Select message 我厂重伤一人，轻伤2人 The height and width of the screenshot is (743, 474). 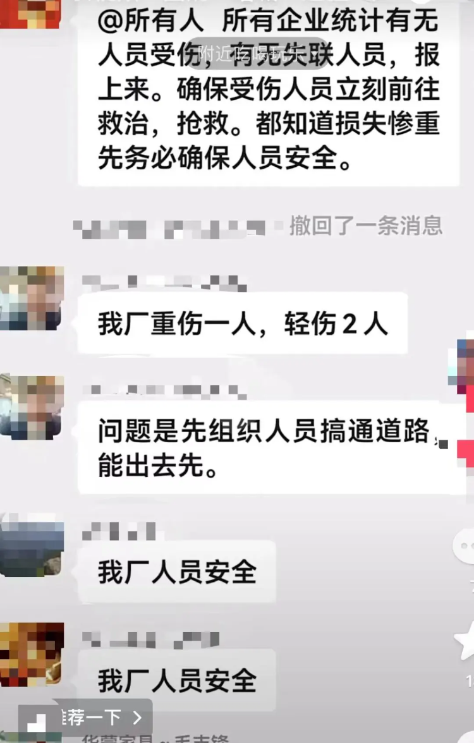243,323
